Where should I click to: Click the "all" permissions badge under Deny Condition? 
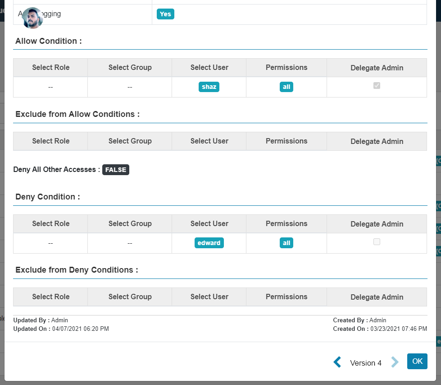[286, 242]
